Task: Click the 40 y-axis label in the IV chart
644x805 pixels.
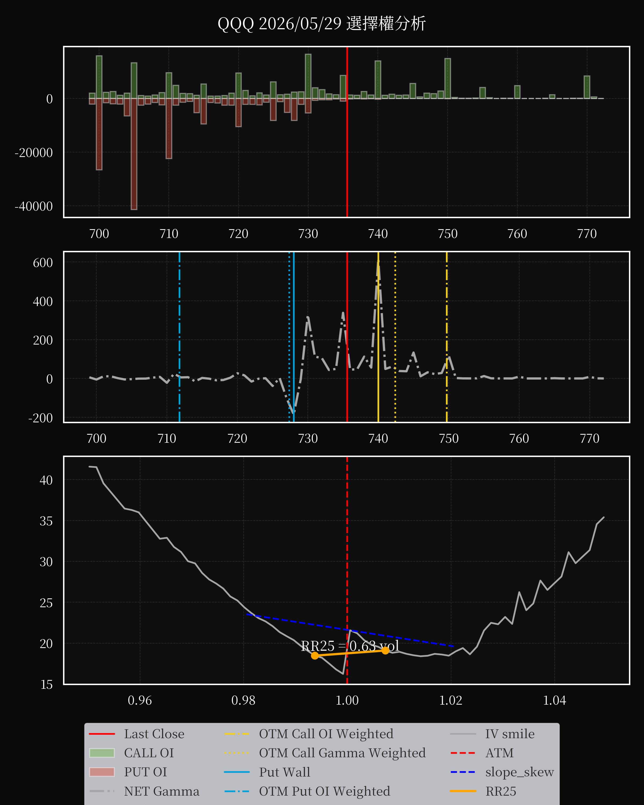Action: (x=46, y=480)
